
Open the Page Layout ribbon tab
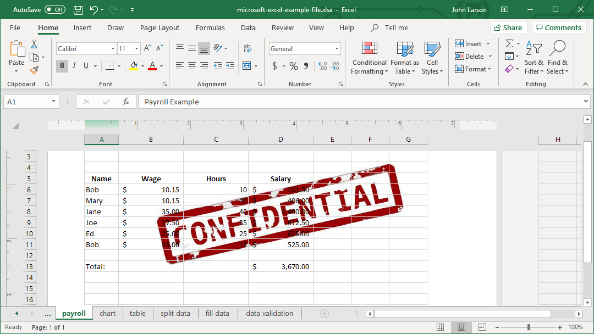coord(159,28)
